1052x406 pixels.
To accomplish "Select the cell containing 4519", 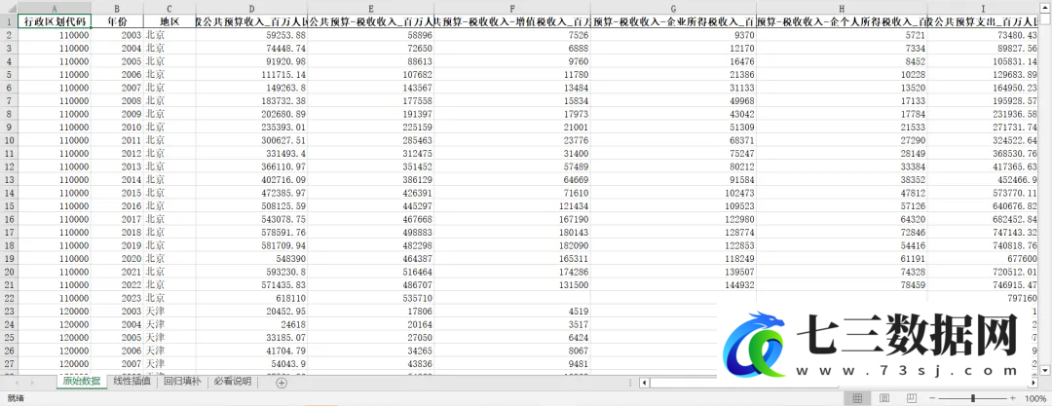I will pyautogui.click(x=512, y=311).
